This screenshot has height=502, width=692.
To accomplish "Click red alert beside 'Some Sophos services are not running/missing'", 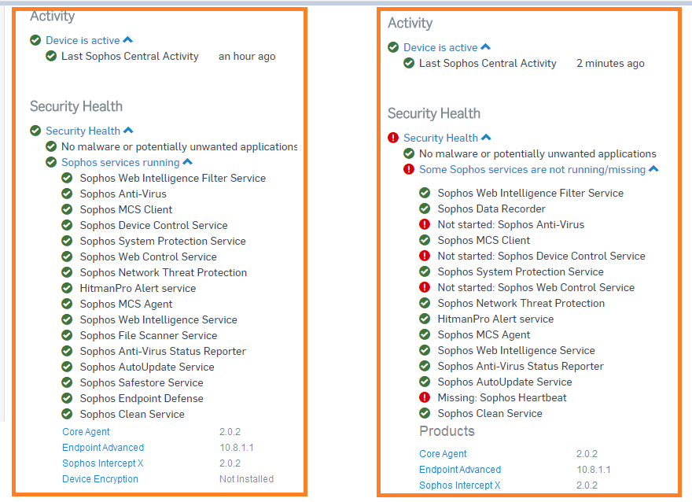I will coord(409,169).
